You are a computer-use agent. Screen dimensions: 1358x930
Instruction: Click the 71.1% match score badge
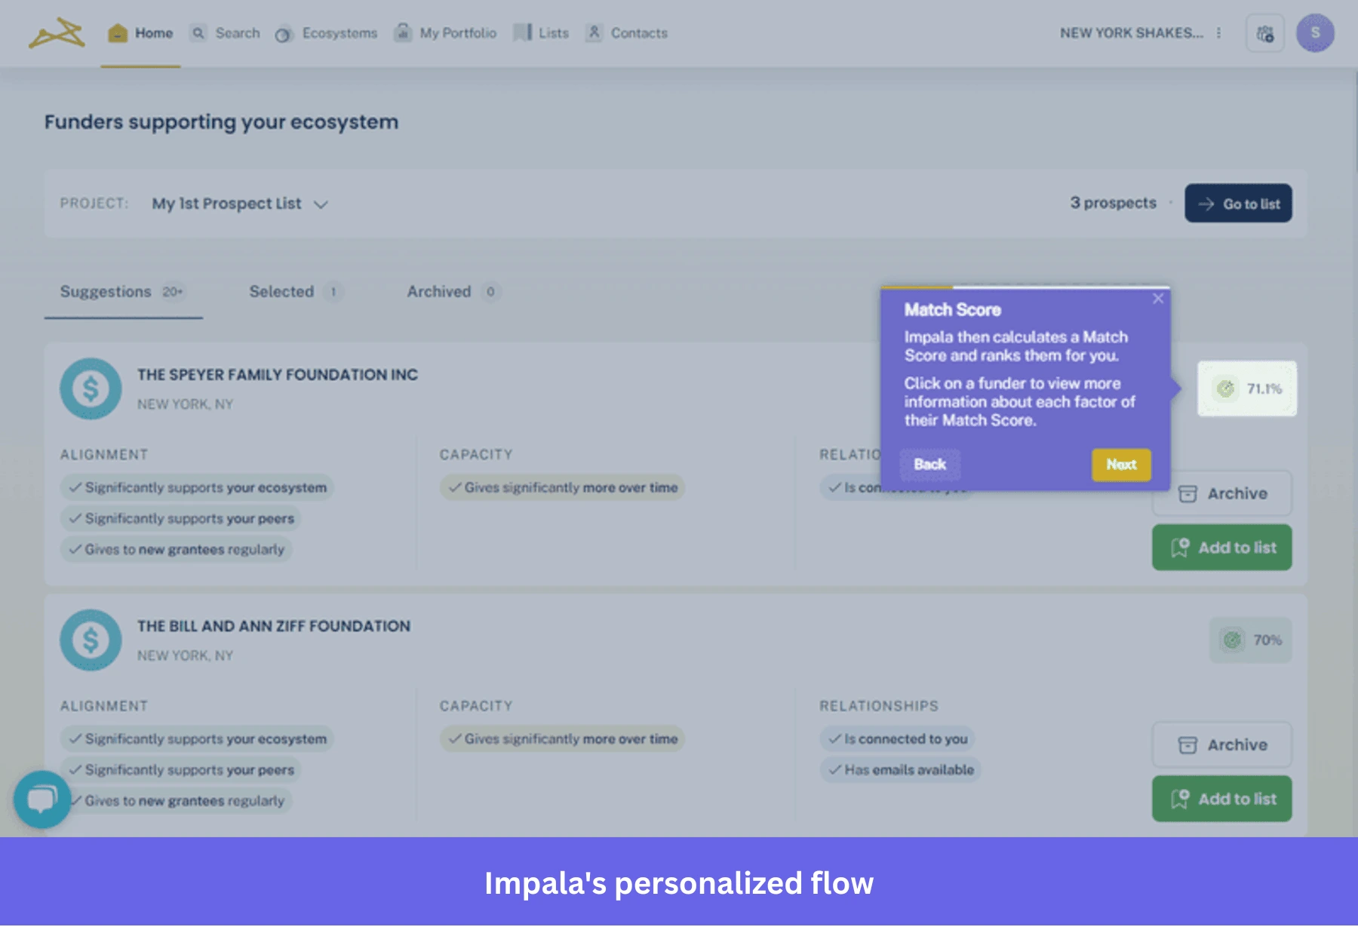pyautogui.click(x=1247, y=389)
